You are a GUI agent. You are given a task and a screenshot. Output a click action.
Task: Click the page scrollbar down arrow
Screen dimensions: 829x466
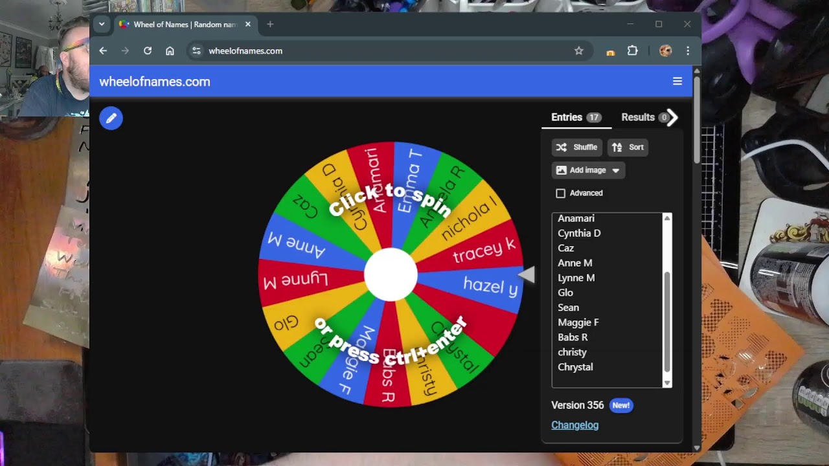pos(697,447)
